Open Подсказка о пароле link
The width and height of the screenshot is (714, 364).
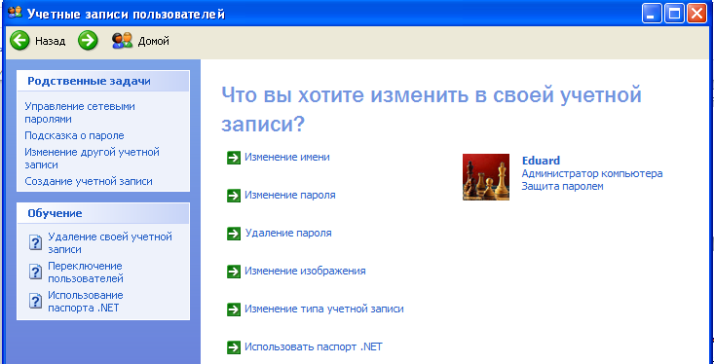(x=74, y=135)
